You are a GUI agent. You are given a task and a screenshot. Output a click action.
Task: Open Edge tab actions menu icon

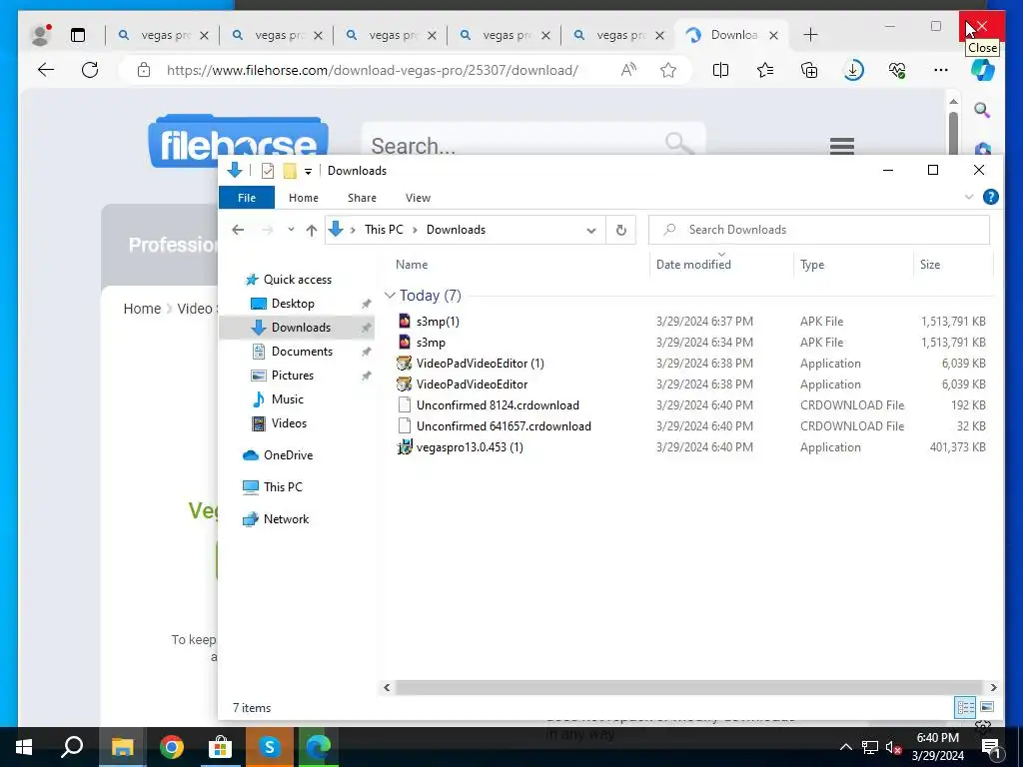pyautogui.click(x=78, y=35)
